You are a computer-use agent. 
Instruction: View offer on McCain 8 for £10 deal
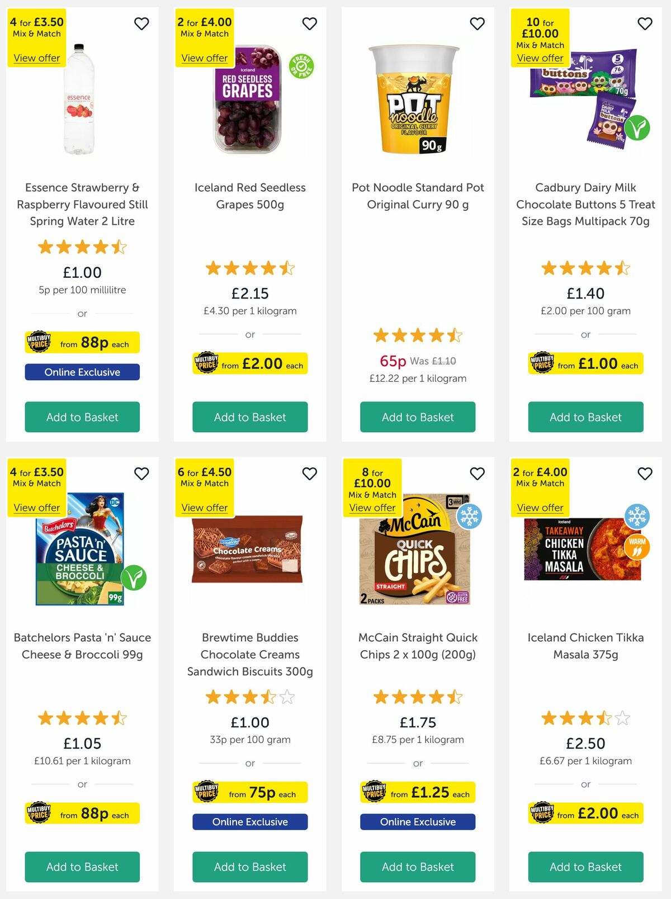tap(372, 508)
